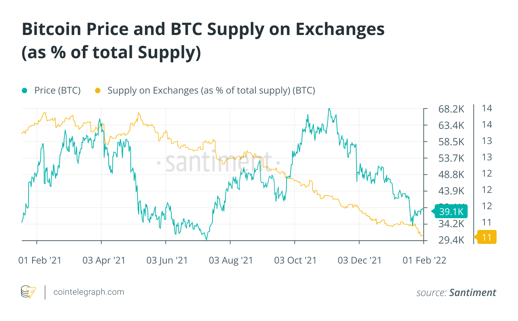Click the 01 Feb '21 date label

point(40,260)
